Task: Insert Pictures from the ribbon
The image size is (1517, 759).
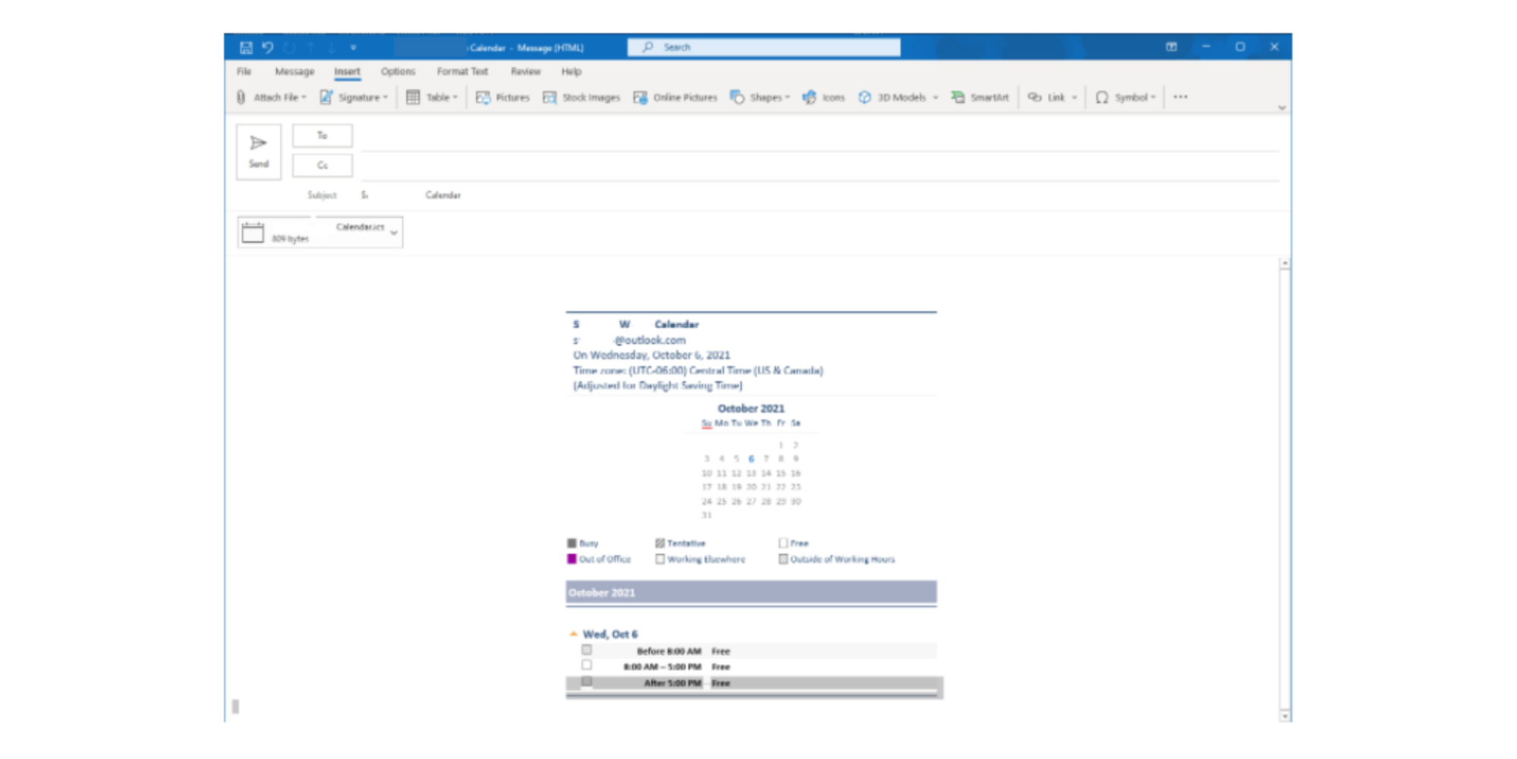Action: (502, 97)
